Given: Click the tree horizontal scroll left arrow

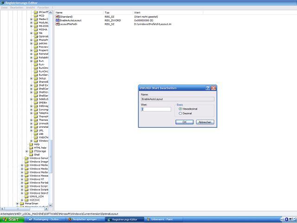Looking at the screenshot, I should point(2,209).
